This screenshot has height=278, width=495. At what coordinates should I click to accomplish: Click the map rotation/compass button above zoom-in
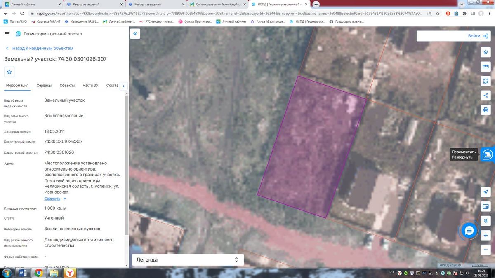point(486,221)
